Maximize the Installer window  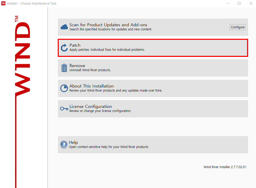coord(239,4)
